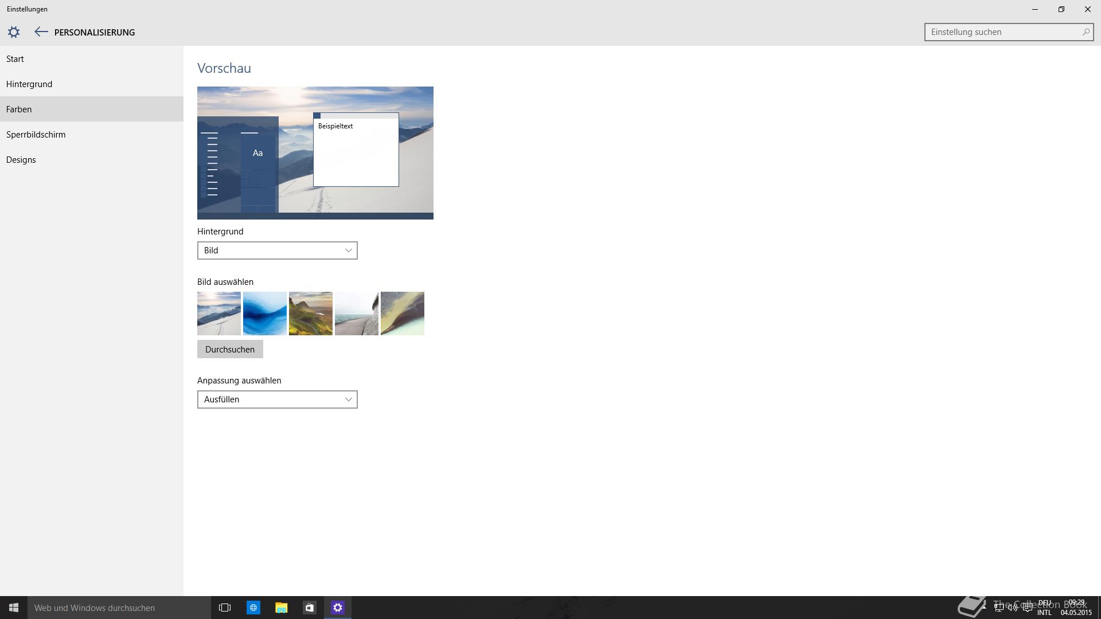Open the Start section in the sidebar
This screenshot has width=1101, height=619.
pyautogui.click(x=92, y=59)
